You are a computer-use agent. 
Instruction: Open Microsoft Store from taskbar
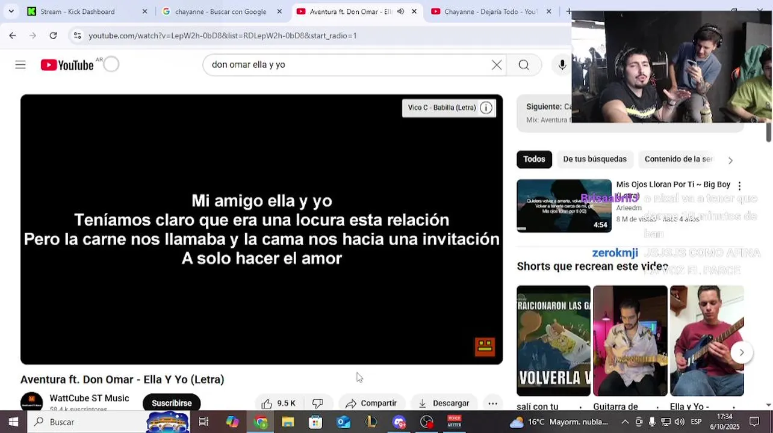click(x=315, y=422)
